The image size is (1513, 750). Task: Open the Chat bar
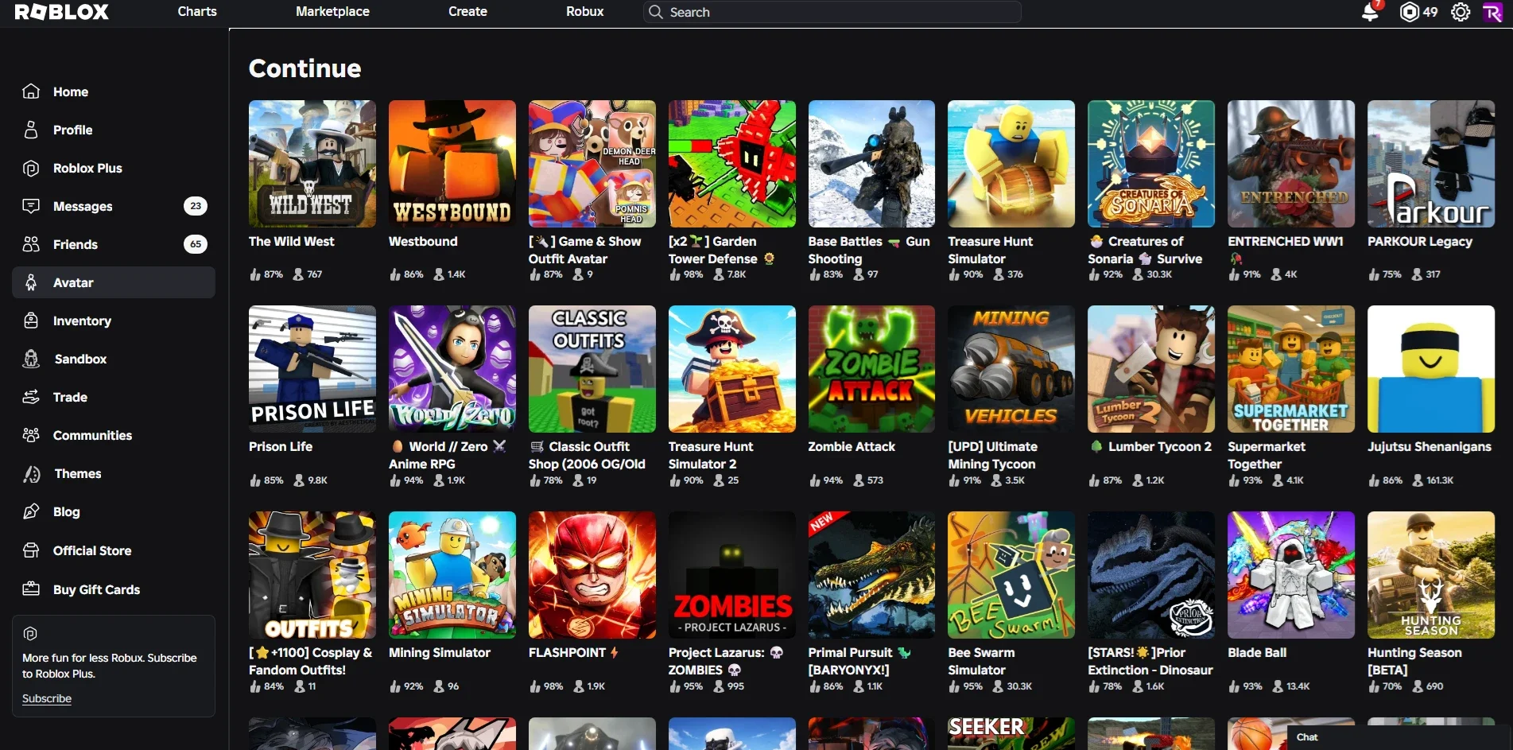pos(1399,737)
